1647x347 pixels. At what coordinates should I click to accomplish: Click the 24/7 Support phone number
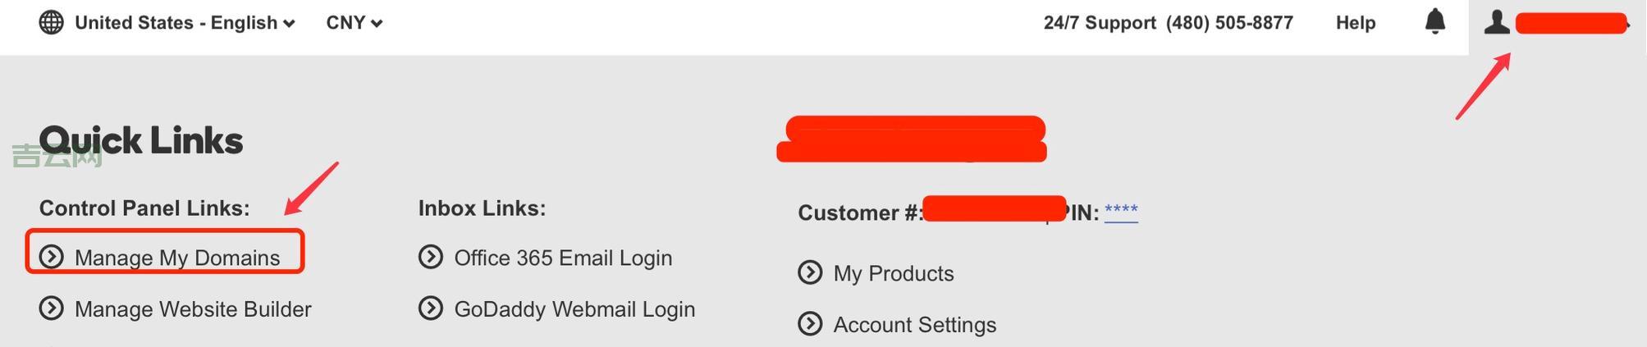point(1229,23)
